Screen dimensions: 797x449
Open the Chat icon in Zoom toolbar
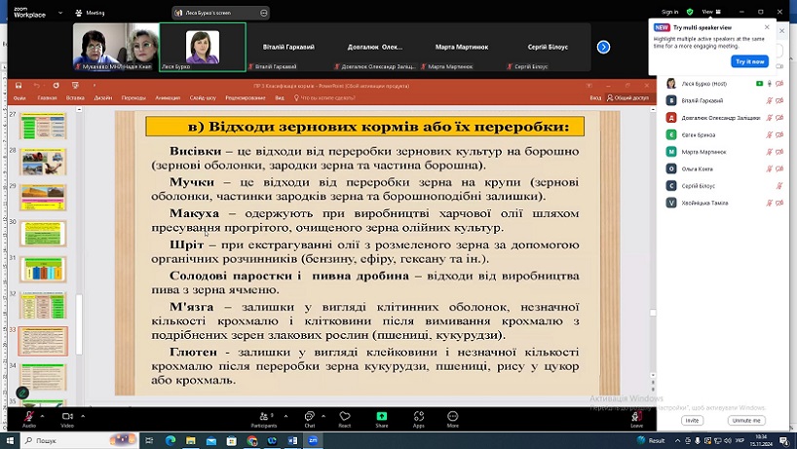[309, 417]
